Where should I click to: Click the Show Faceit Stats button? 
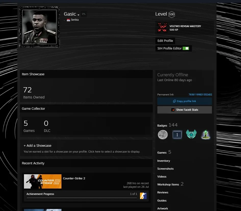tap(185, 110)
